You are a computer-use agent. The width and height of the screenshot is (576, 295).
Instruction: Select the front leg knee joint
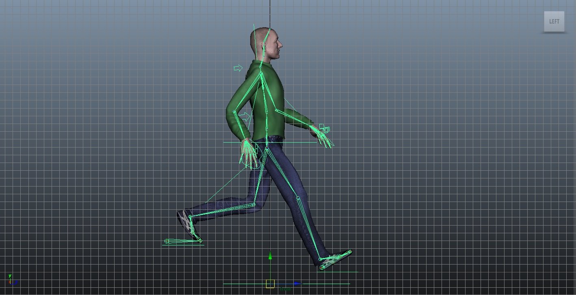pyautogui.click(x=298, y=198)
